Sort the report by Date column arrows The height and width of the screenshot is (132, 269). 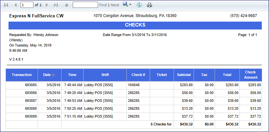coord(53,75)
